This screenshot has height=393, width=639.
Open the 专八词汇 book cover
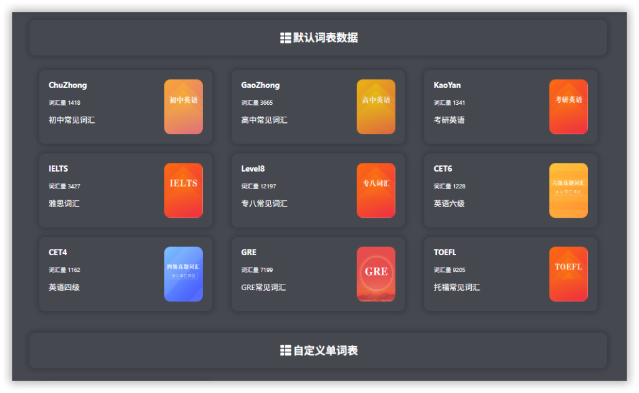376,190
